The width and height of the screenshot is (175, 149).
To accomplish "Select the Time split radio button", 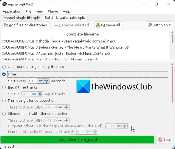I will click(4, 74).
